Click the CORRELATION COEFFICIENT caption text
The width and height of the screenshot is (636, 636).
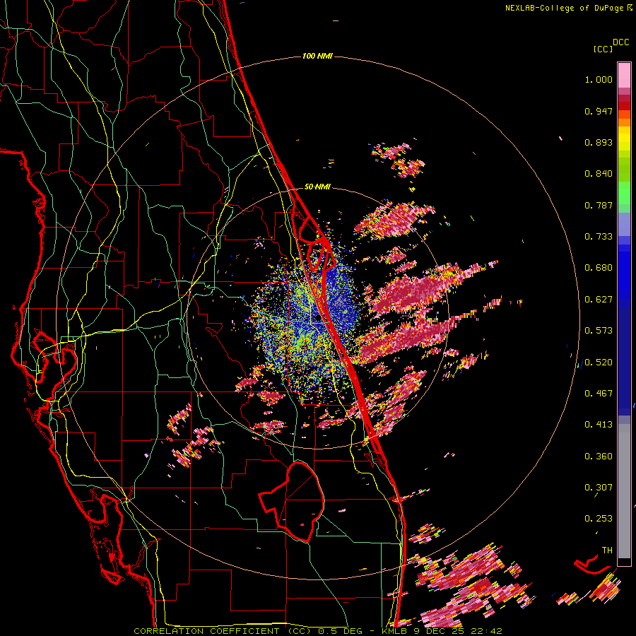206,631
